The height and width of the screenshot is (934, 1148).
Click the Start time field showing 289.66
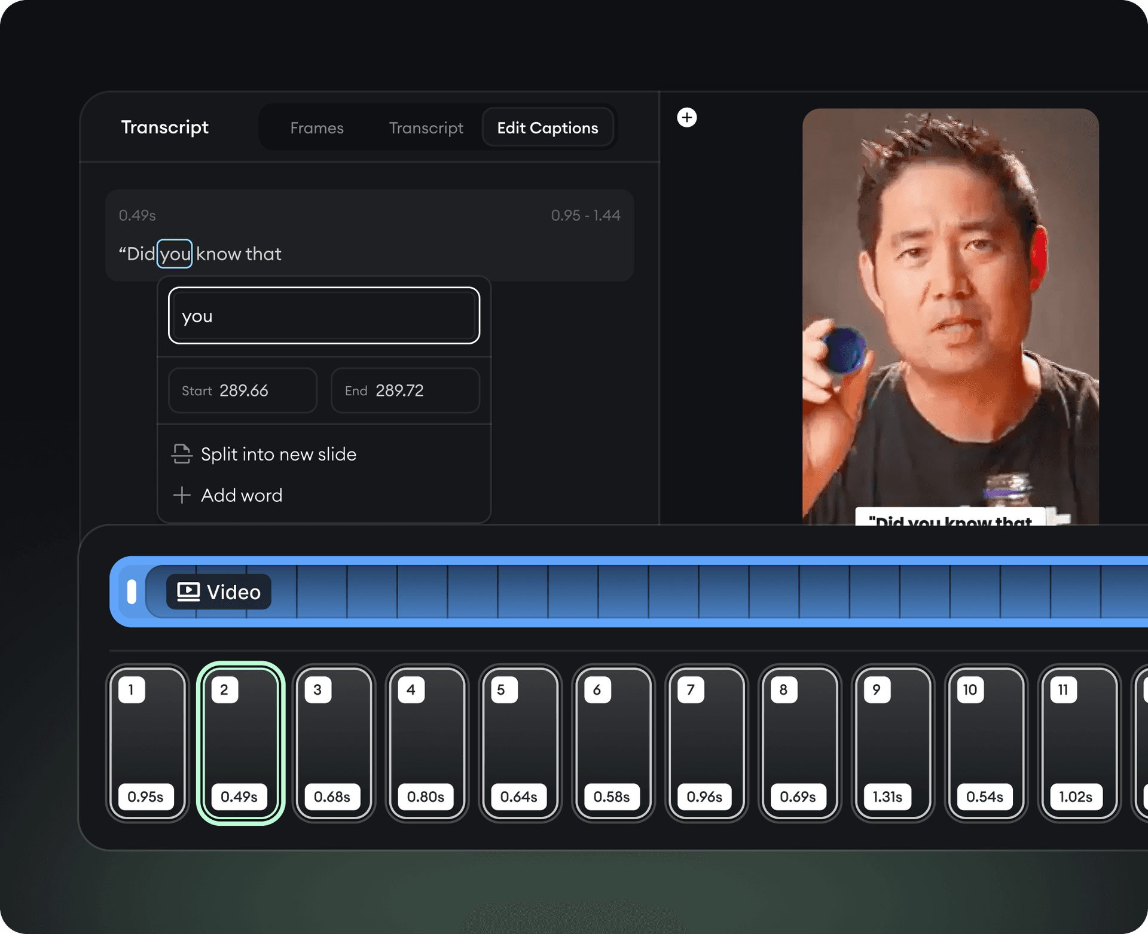(x=242, y=390)
